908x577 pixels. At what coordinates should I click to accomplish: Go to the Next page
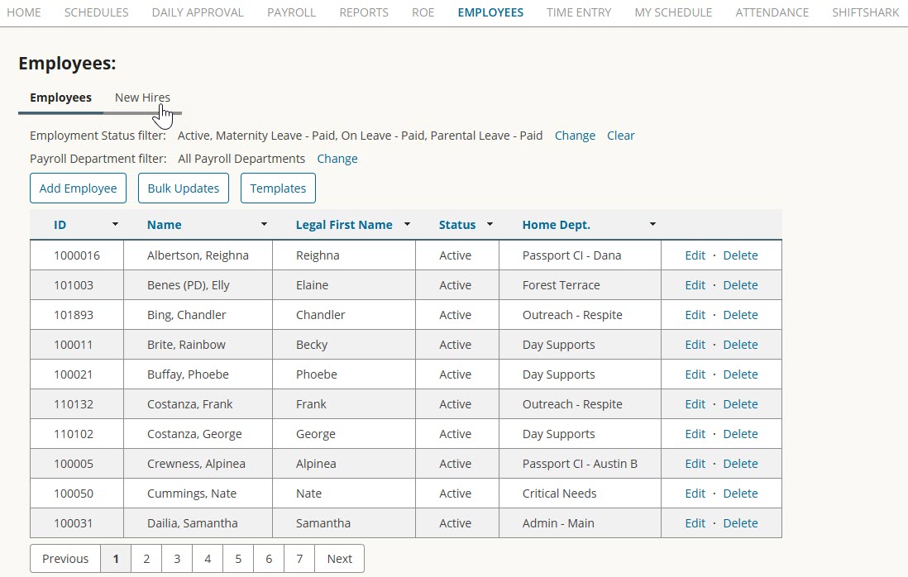[x=339, y=559]
